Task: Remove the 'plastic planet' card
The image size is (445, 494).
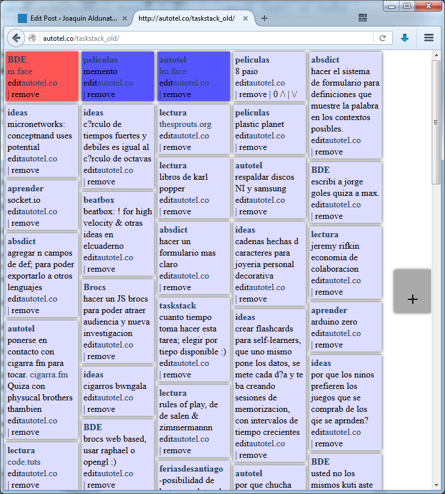Action: [252, 147]
